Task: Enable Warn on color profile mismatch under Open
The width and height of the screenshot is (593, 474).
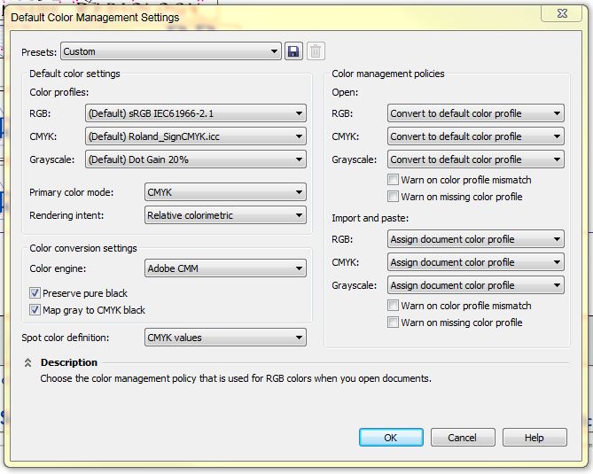Action: coord(393,180)
